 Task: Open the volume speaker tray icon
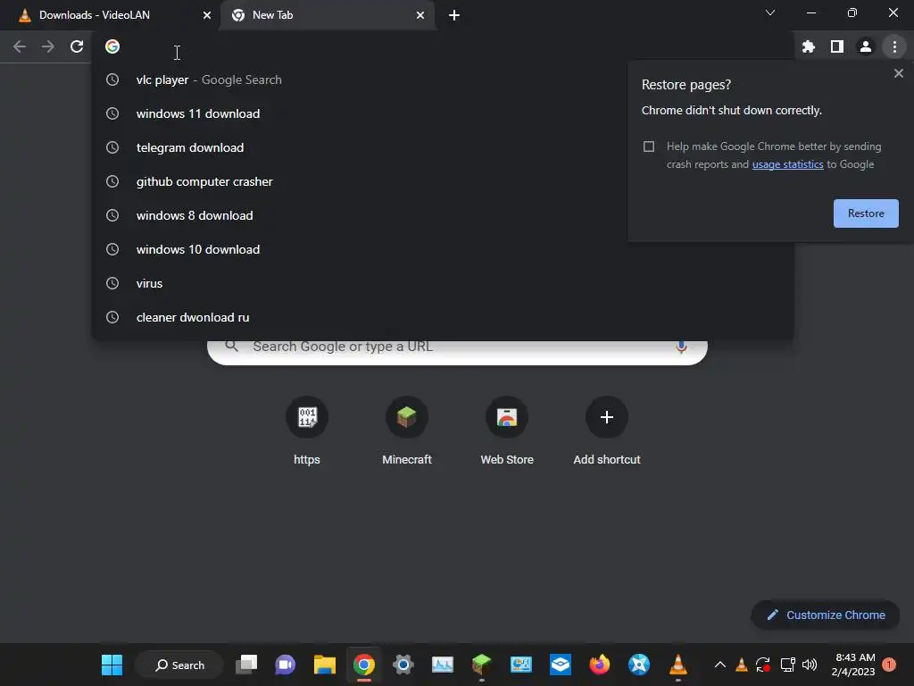coord(810,665)
